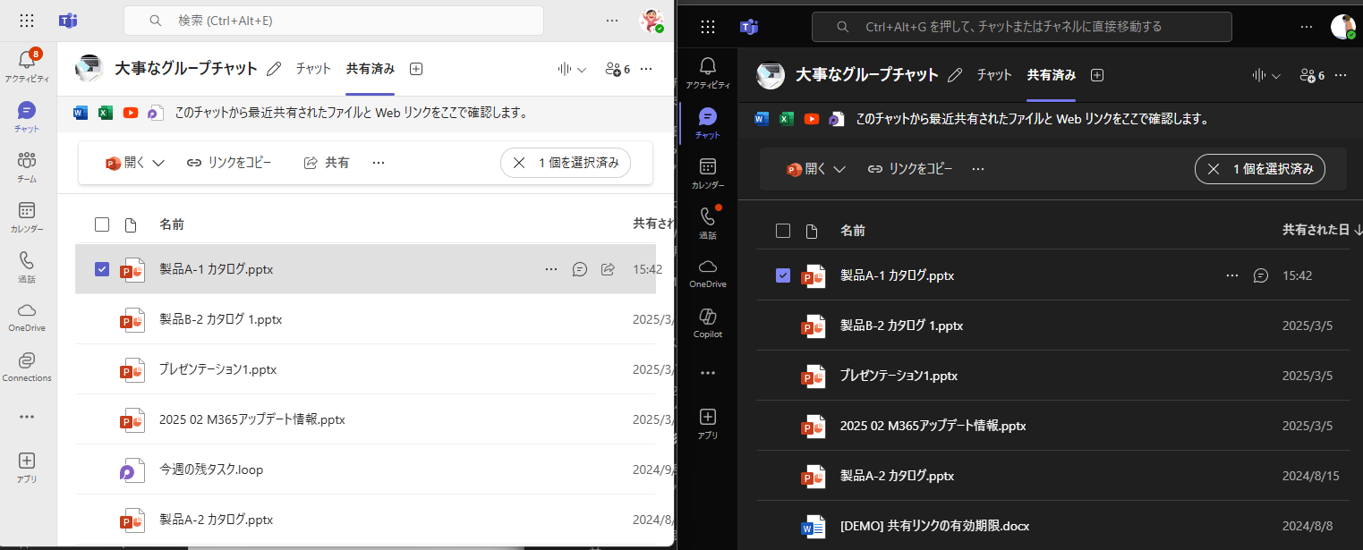Open chat options next to participants in light Teams
This screenshot has width=1363, height=550.
(646, 69)
